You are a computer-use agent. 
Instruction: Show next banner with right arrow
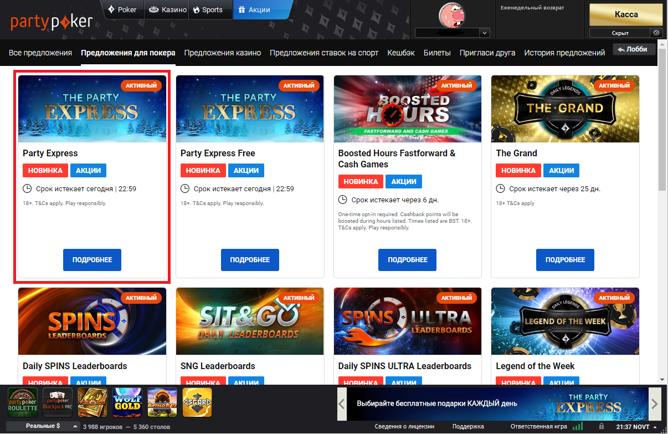point(654,404)
